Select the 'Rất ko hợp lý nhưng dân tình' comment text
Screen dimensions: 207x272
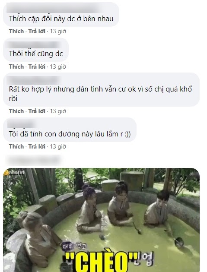pos(100,94)
